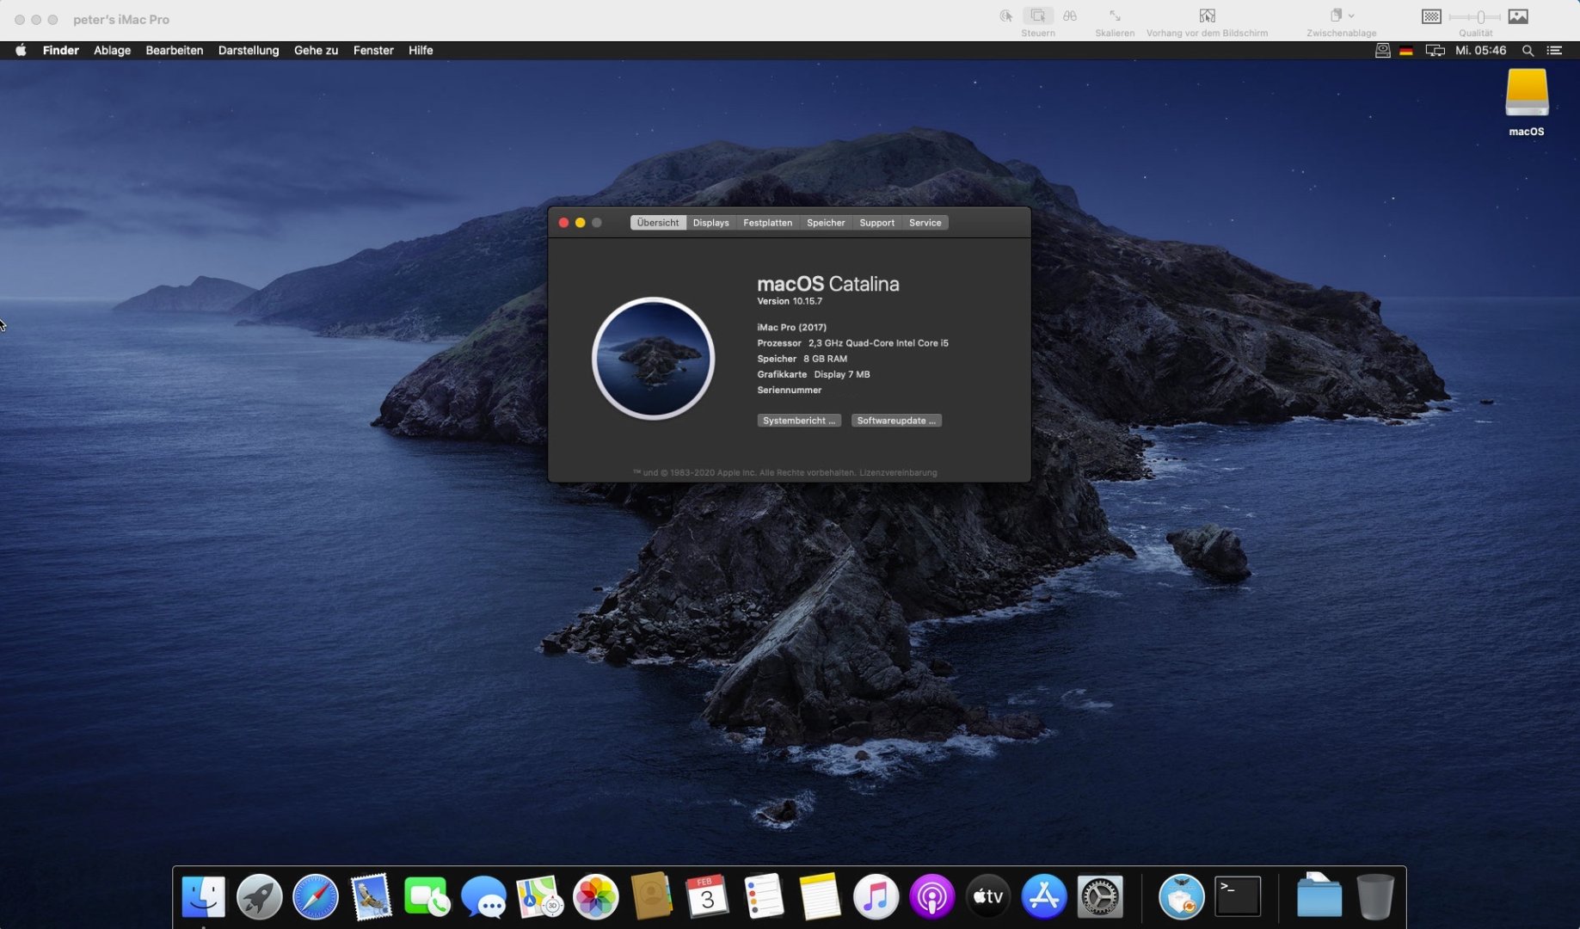Image resolution: width=1580 pixels, height=929 pixels.
Task: Open Safari from the Dock
Action: click(x=316, y=897)
